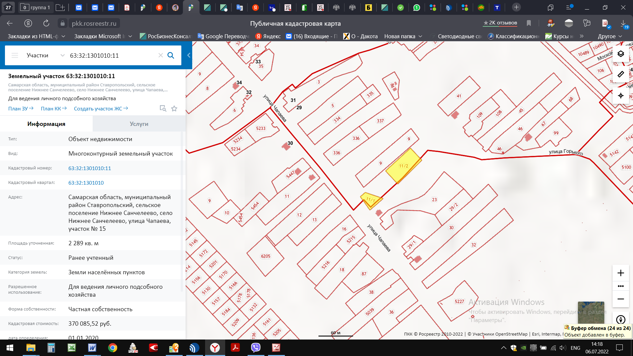Image resolution: width=633 pixels, height=356 pixels.
Task: Collapse the left information panel
Action: (189, 55)
